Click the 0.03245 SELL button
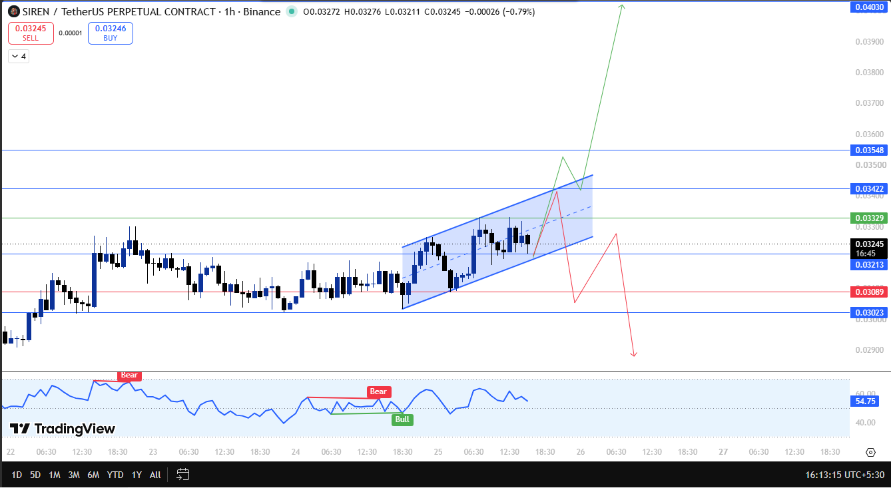Viewport: 891px width, 488px height. click(x=31, y=33)
